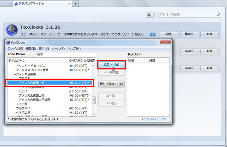Screen dimensions: 227x147
Task: Click the timezone list scrollbar thumb
Action: [94, 100]
